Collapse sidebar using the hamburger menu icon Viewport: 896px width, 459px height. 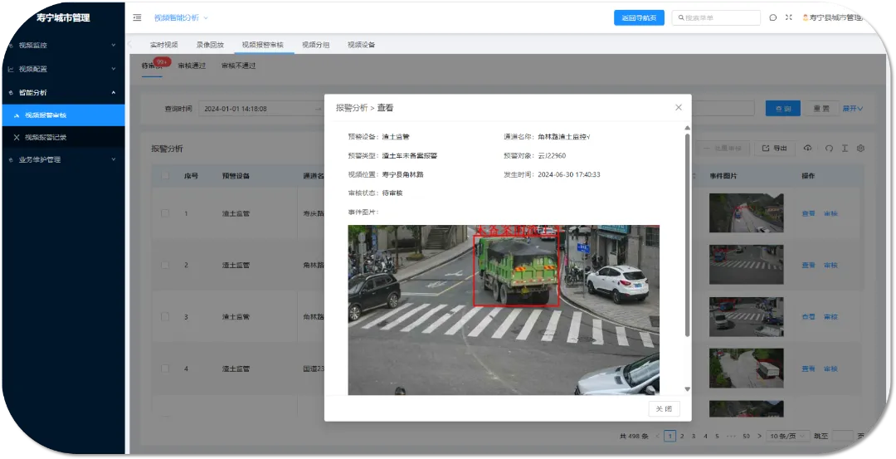click(137, 17)
